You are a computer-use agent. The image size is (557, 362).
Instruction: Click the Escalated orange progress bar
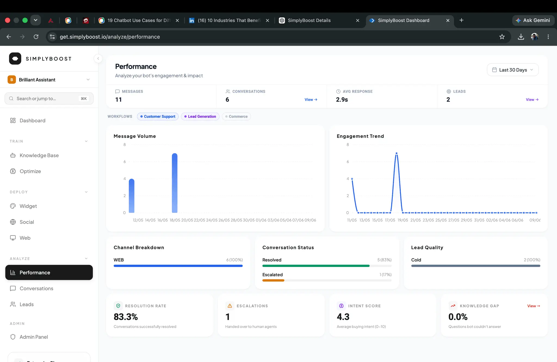pyautogui.click(x=273, y=280)
